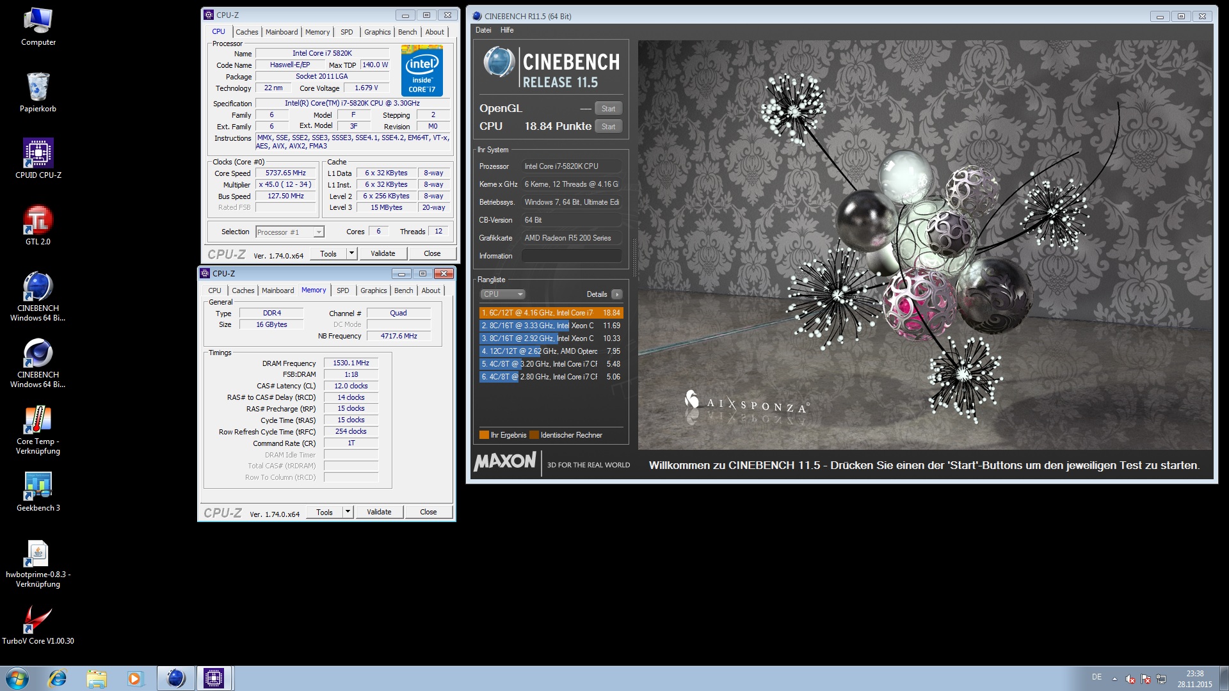Screen dimensions: 1229x691
Task: Switch to Graphics tab in lower CPU-Z
Action: point(374,290)
